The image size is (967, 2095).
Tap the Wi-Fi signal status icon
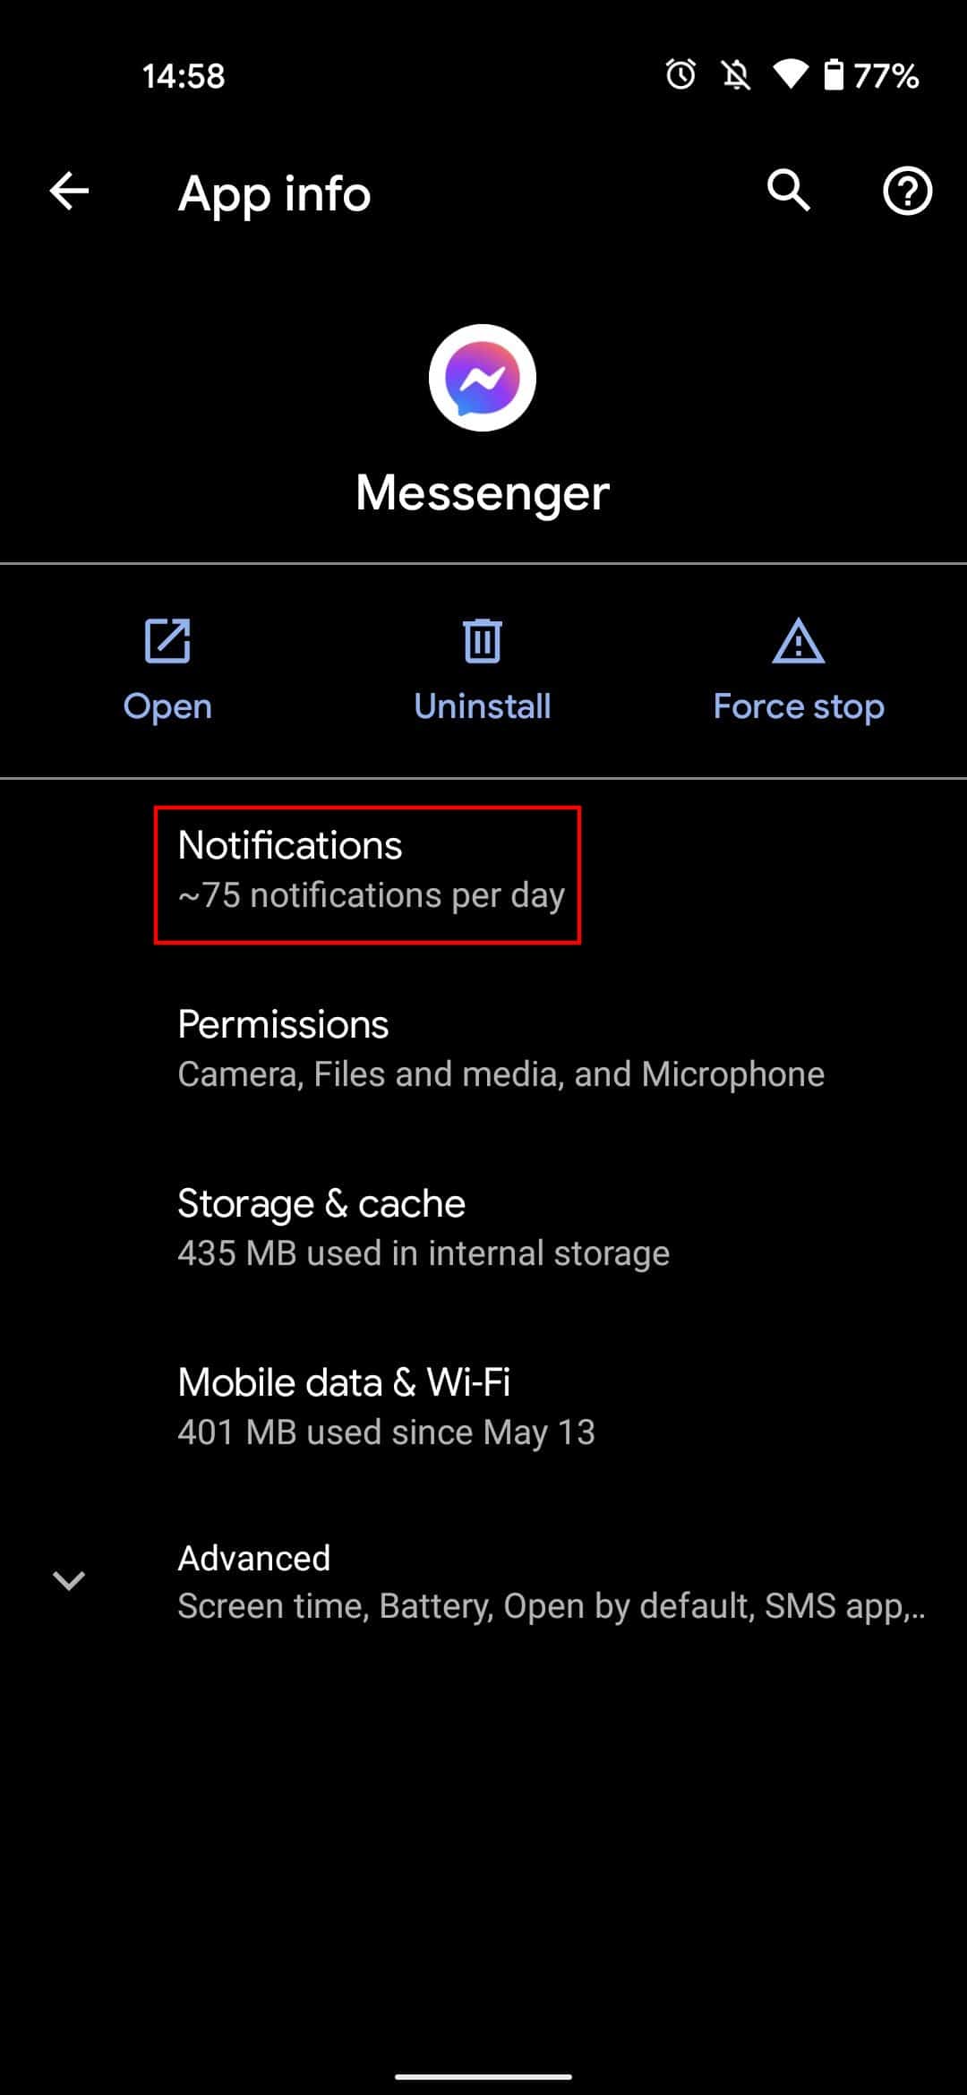pos(790,74)
